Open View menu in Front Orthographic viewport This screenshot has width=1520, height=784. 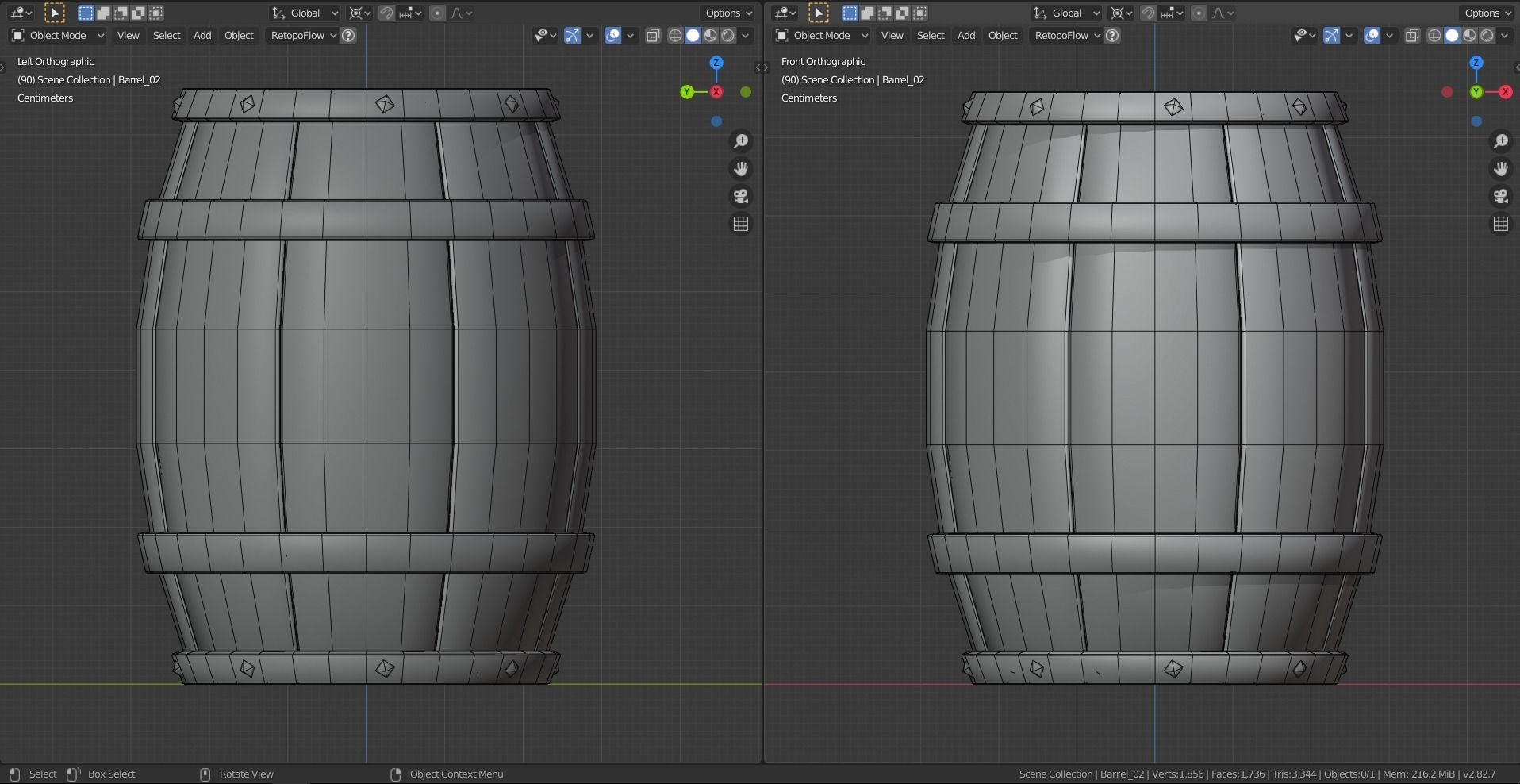(892, 35)
